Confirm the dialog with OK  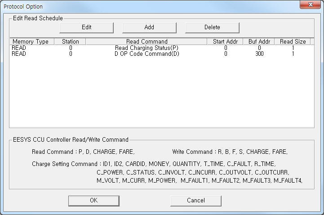pos(93,200)
